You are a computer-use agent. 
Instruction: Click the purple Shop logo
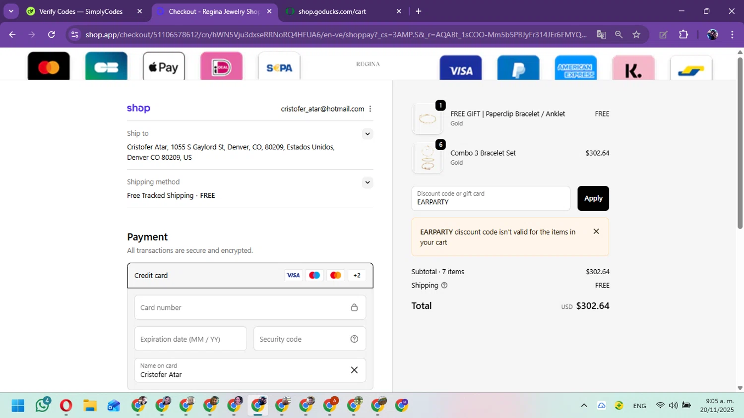pyautogui.click(x=138, y=108)
